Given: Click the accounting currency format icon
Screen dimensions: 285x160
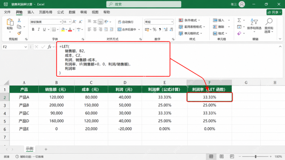Looking at the screenshot, I should coord(147,29).
